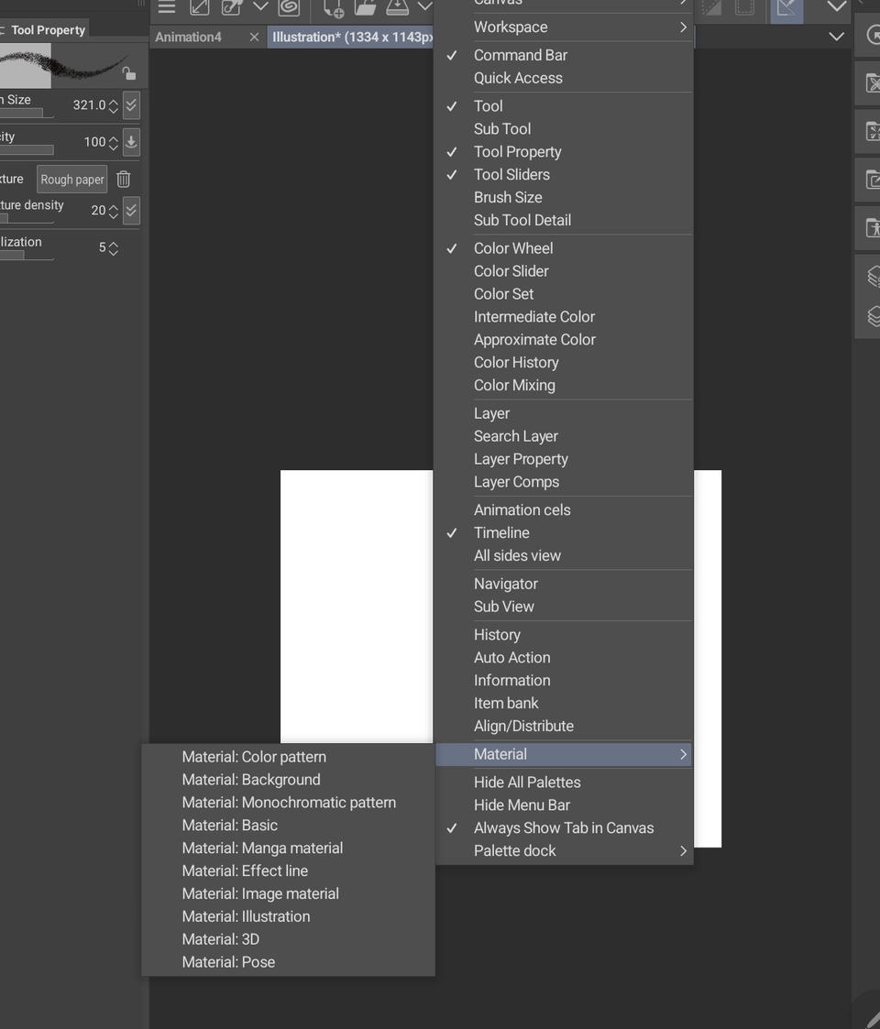Click the brush stroke lock icon
880x1029 pixels.
pos(129,73)
